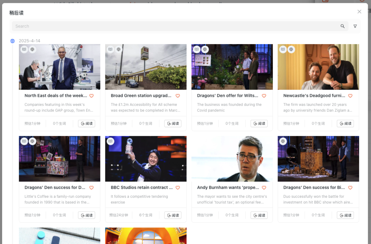Viewport: 371px width, 244px height.
Task: Click 阅读 on Dragons' Den success for D... card
Action: [x=87, y=215]
